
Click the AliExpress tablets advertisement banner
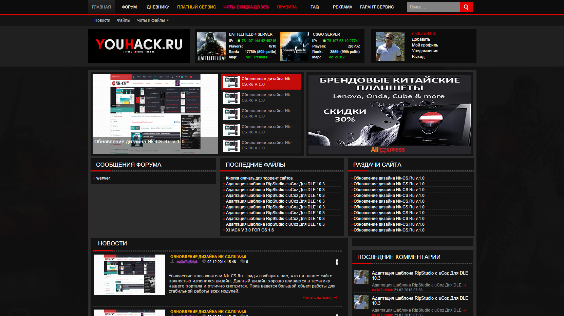point(390,114)
